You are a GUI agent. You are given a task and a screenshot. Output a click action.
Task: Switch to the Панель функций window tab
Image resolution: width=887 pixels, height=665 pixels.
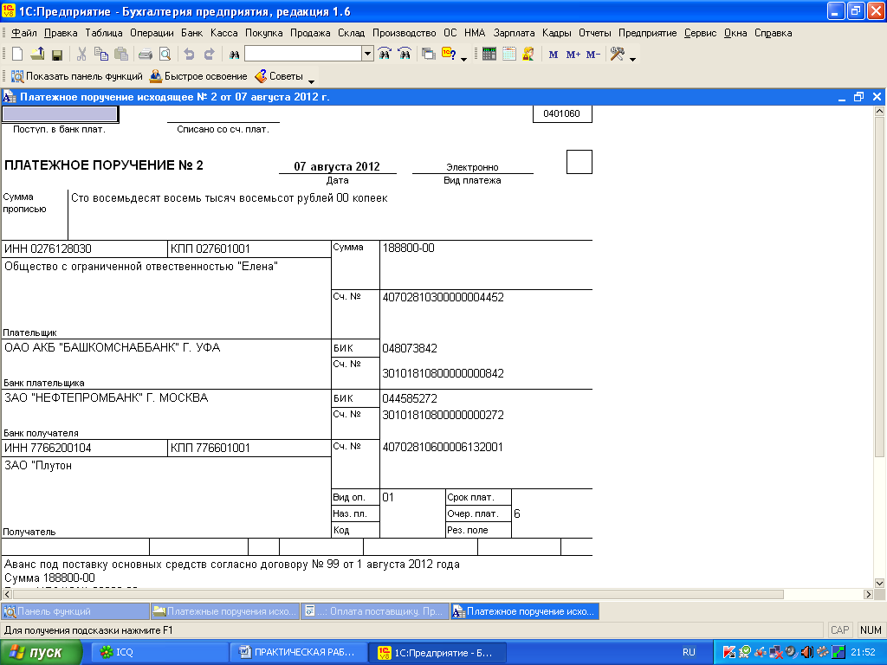pos(75,611)
